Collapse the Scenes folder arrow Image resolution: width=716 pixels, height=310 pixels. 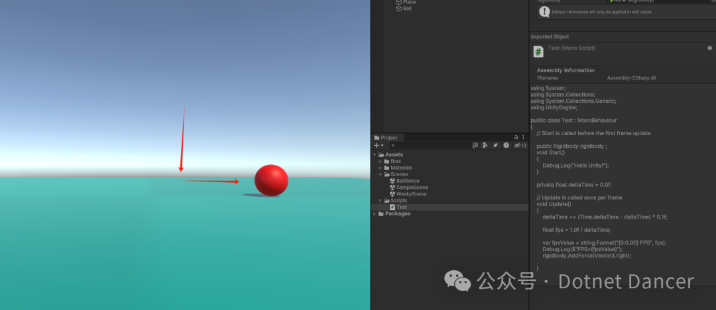coord(381,174)
